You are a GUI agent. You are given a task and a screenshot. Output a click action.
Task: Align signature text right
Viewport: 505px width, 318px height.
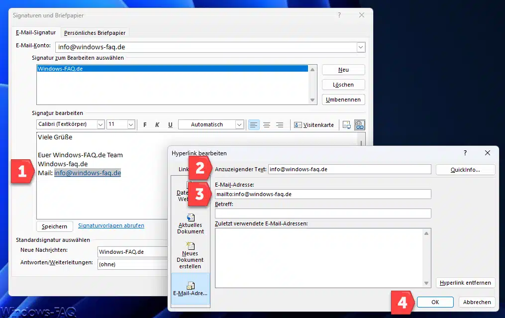pyautogui.click(x=280, y=125)
